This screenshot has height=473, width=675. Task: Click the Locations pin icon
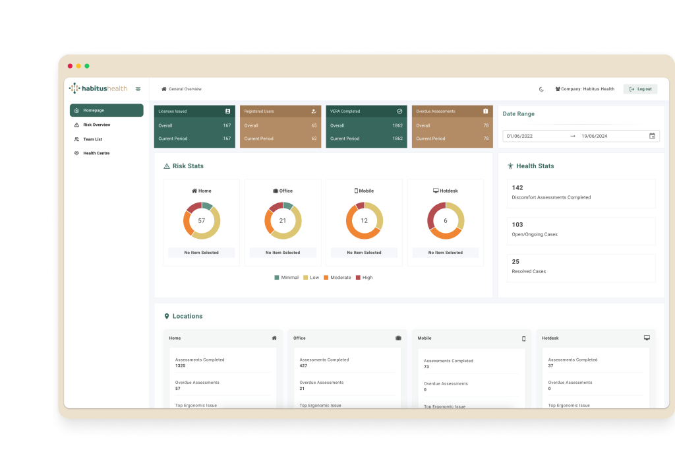coord(167,316)
